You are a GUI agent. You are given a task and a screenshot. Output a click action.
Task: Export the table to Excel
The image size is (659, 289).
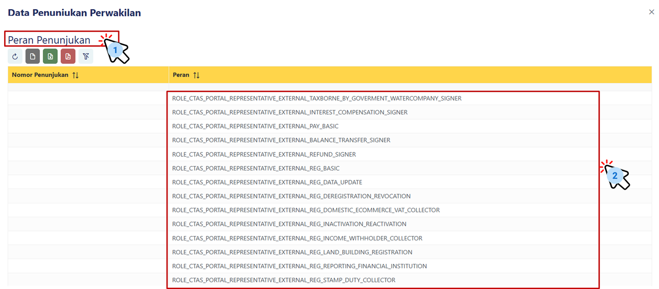tap(50, 56)
